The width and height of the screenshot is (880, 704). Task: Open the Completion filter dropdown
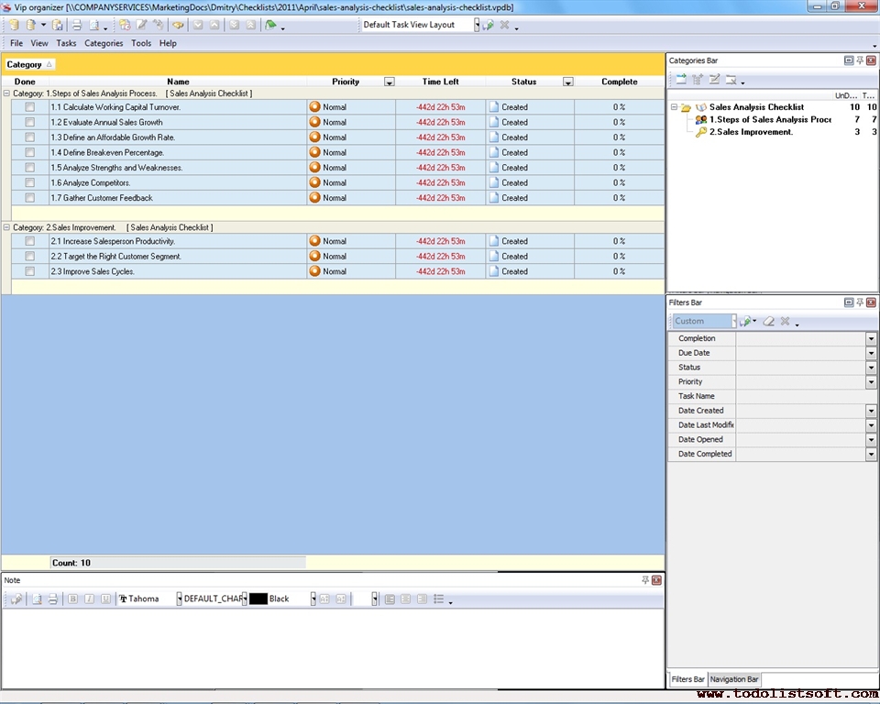[x=871, y=338]
